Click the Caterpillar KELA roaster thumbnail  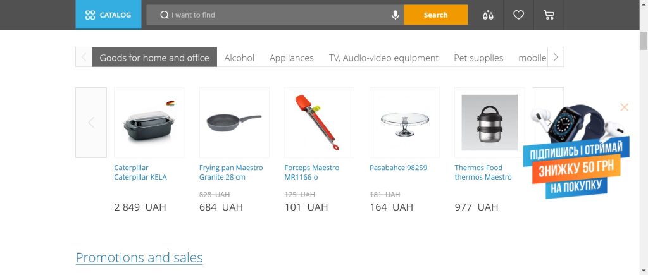tap(149, 122)
